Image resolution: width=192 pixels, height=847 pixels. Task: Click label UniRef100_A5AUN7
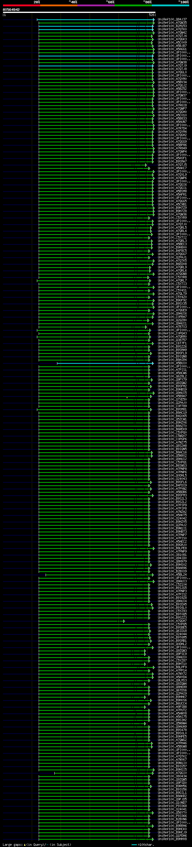172,122
